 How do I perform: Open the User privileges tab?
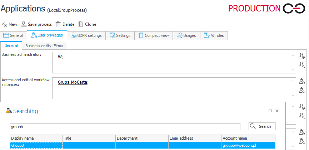pos(47,35)
